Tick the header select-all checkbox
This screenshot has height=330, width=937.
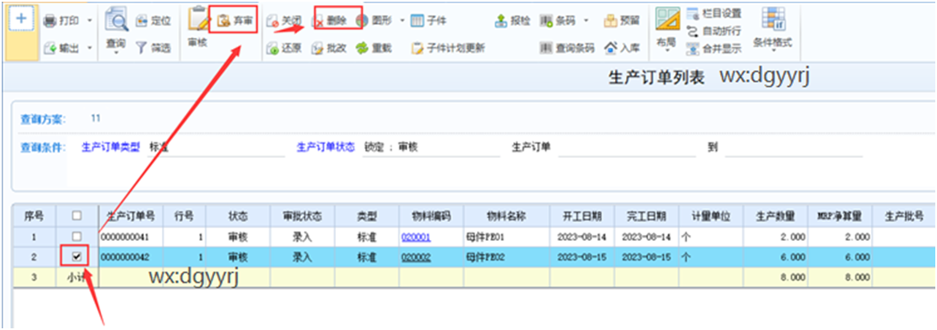point(77,216)
